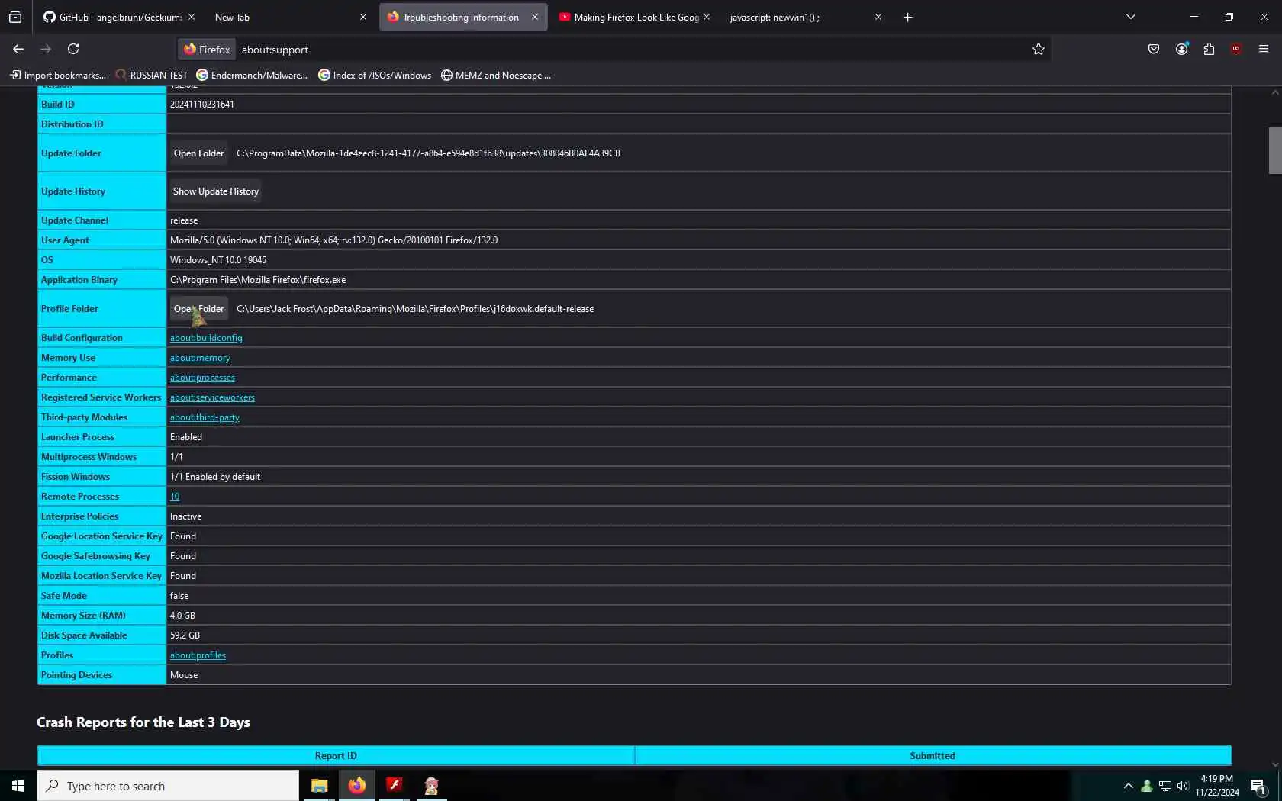Open the character-icon app on the taskbar
The height and width of the screenshot is (801, 1282).
pyautogui.click(x=431, y=786)
